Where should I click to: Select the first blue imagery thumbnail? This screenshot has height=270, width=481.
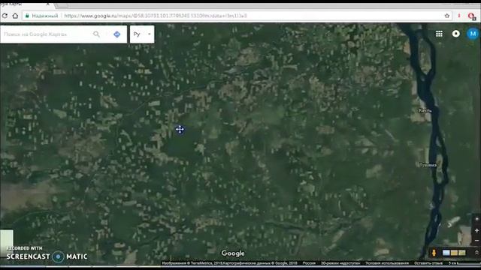coord(446,253)
